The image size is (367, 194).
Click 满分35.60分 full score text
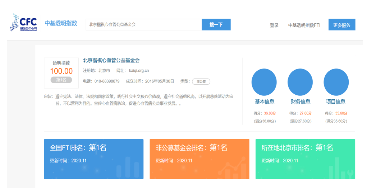[x=336, y=121]
